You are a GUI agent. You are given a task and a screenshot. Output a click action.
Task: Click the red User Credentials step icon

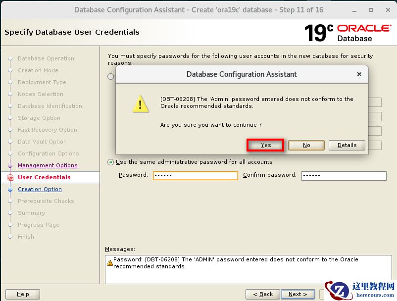point(10,178)
